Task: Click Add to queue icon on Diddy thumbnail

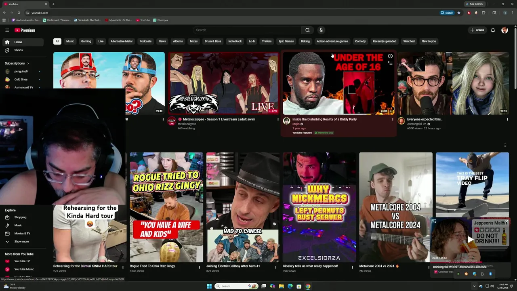Action: (390, 63)
